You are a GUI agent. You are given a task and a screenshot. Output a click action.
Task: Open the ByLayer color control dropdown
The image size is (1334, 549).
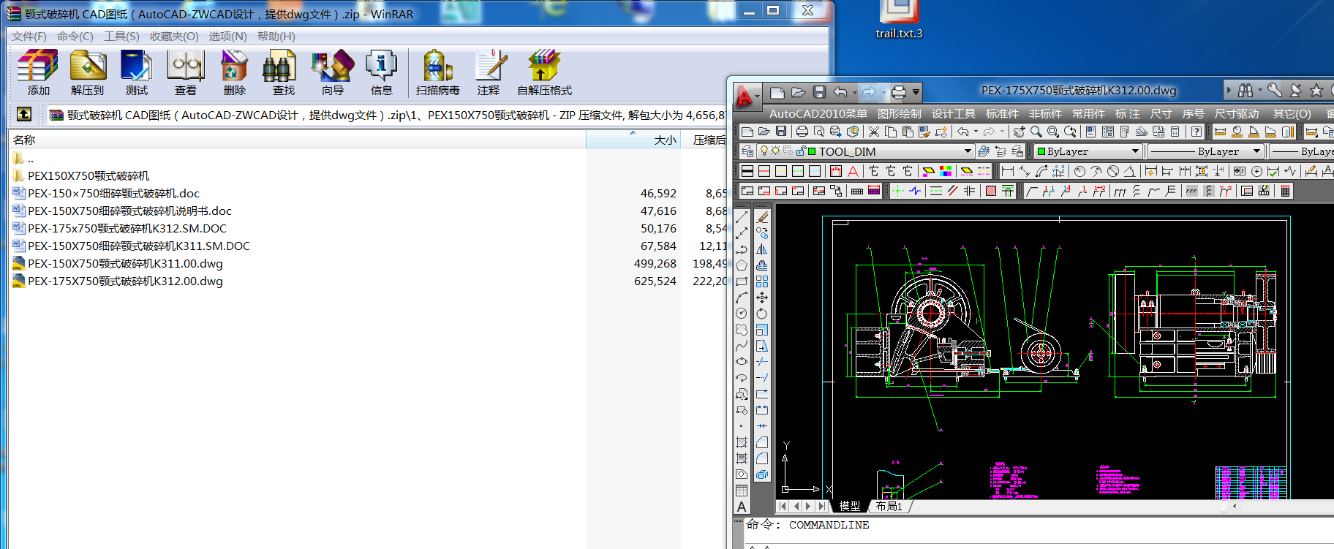1135,151
